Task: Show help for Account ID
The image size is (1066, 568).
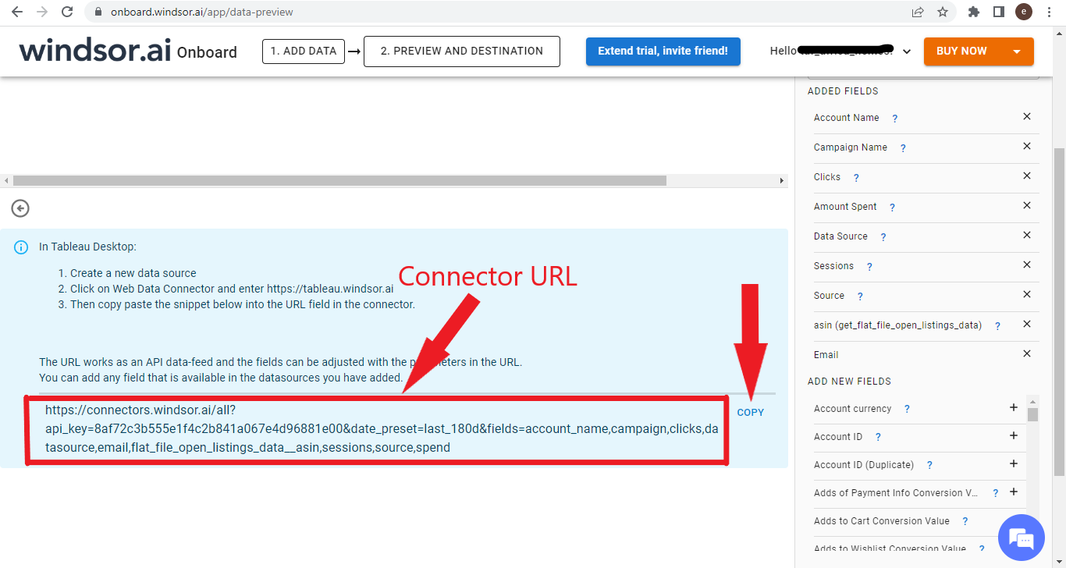Action: [878, 437]
